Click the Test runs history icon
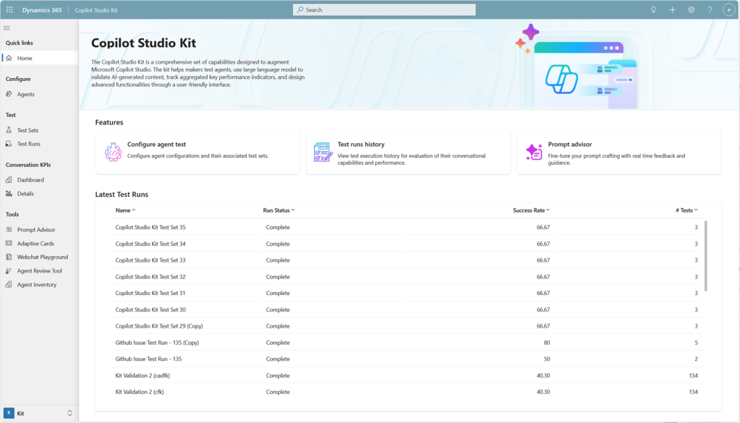This screenshot has width=740, height=423. (x=323, y=152)
